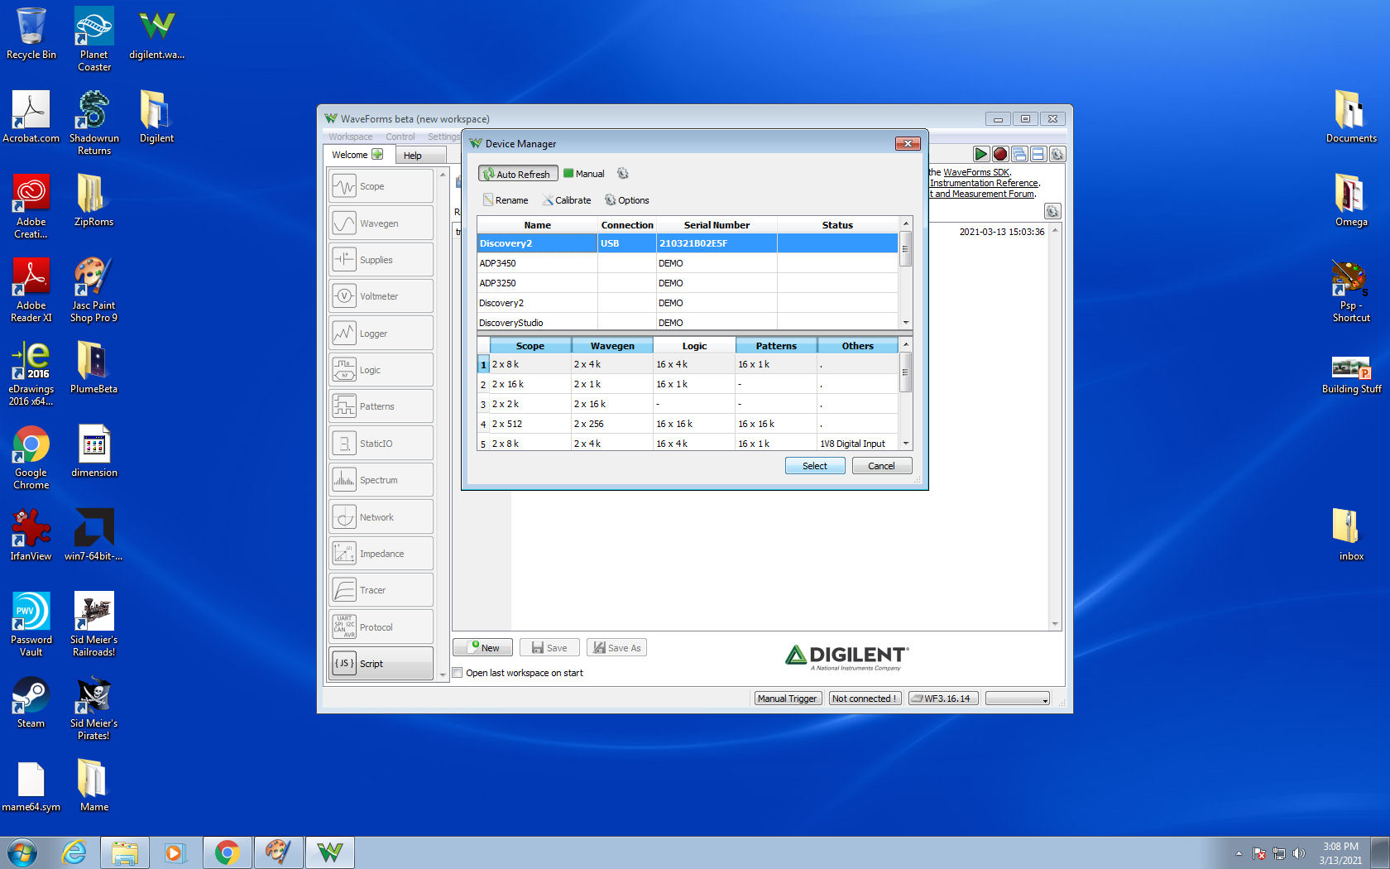Open the Workspace menu
Viewport: 1390px width, 869px height.
point(350,137)
